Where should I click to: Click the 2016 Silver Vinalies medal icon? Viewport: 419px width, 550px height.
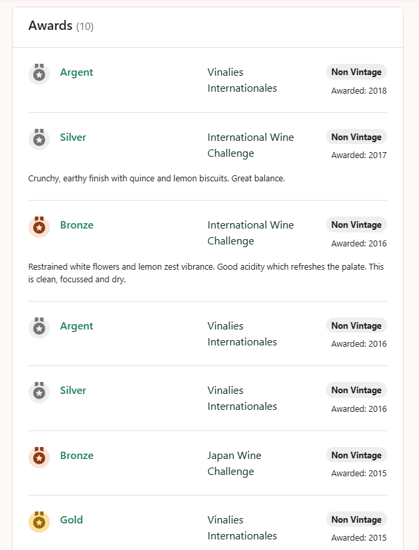(39, 391)
